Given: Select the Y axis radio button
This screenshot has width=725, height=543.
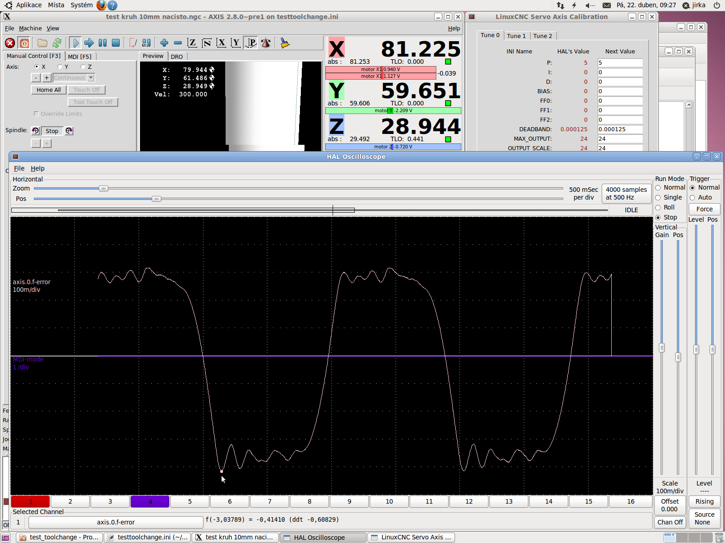Looking at the screenshot, I should point(60,67).
